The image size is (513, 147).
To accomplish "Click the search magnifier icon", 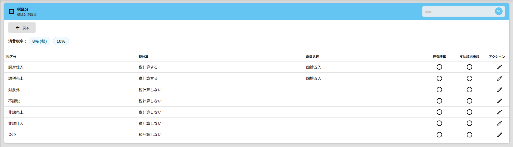I will [x=499, y=11].
